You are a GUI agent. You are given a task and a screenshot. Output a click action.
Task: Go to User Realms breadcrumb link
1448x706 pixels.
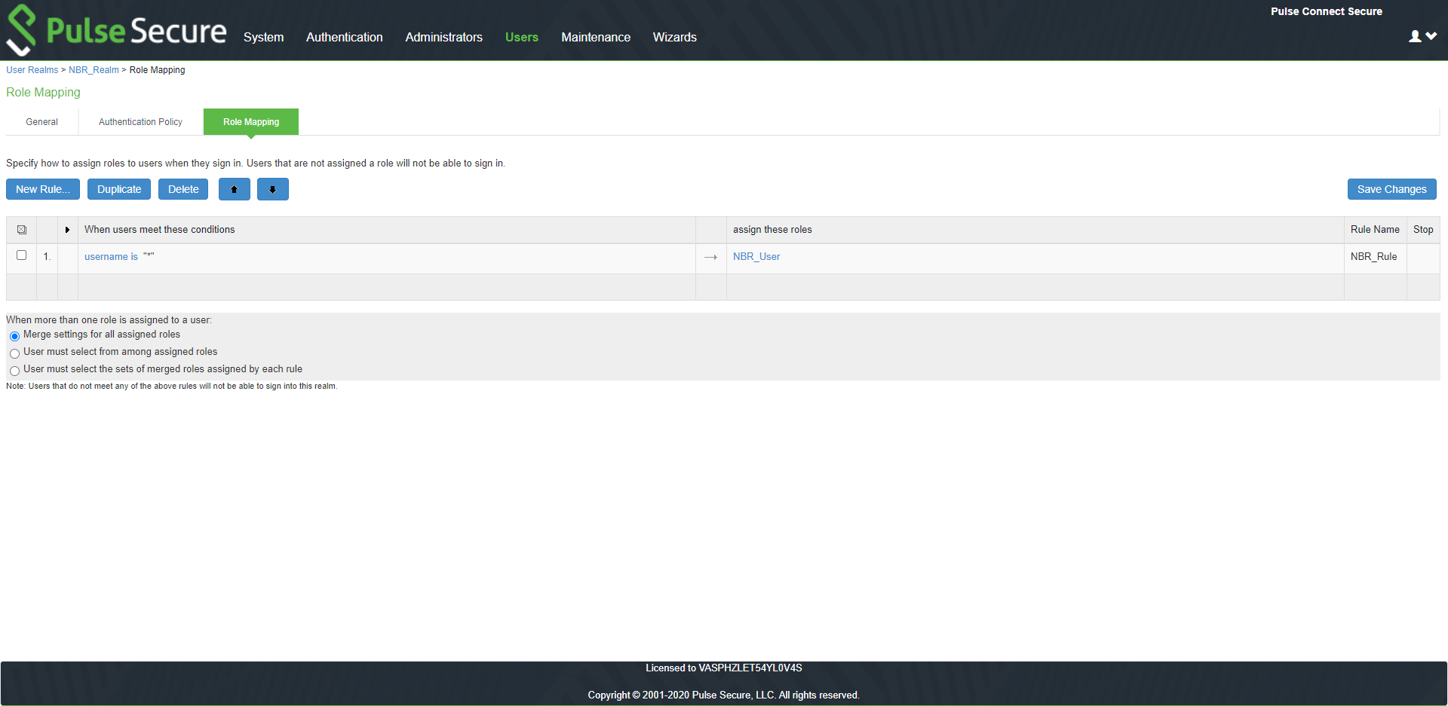click(x=32, y=70)
